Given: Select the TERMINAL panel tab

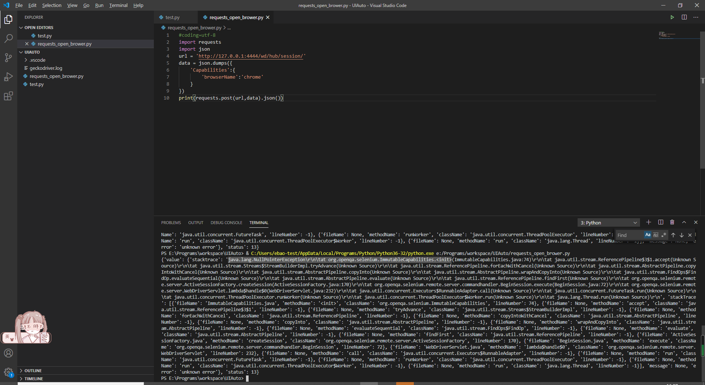Looking at the screenshot, I should (259, 223).
